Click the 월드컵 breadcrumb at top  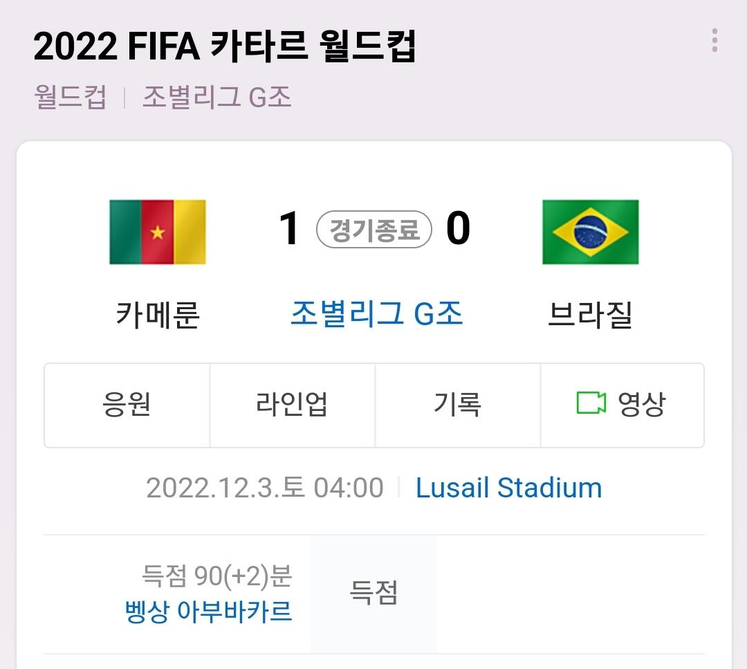(70, 97)
